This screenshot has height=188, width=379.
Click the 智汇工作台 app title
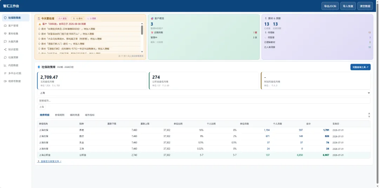point(11,6)
